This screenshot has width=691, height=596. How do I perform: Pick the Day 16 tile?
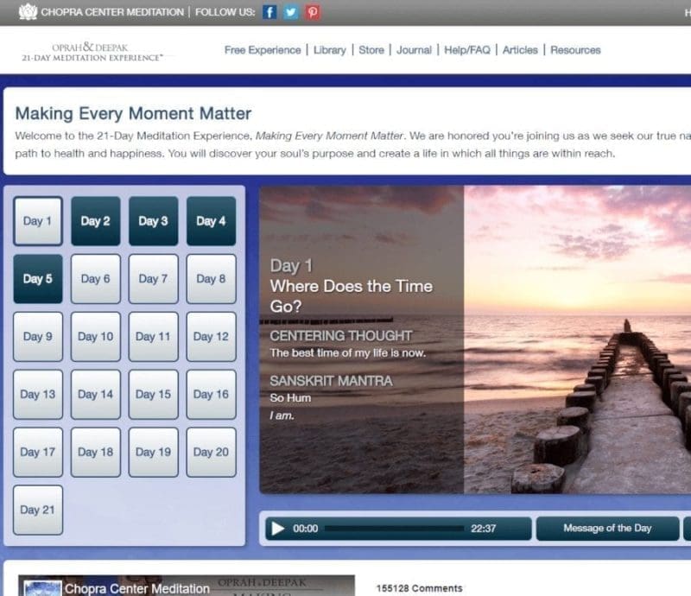coord(211,394)
